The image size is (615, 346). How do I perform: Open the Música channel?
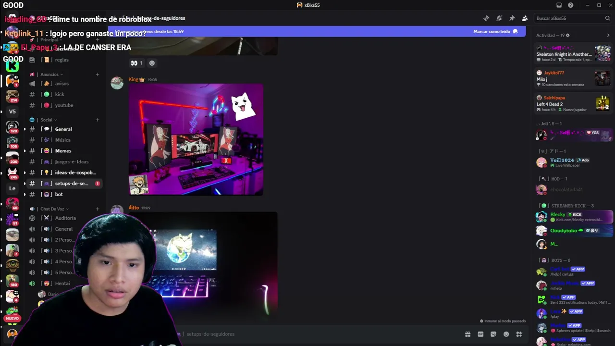[64, 140]
